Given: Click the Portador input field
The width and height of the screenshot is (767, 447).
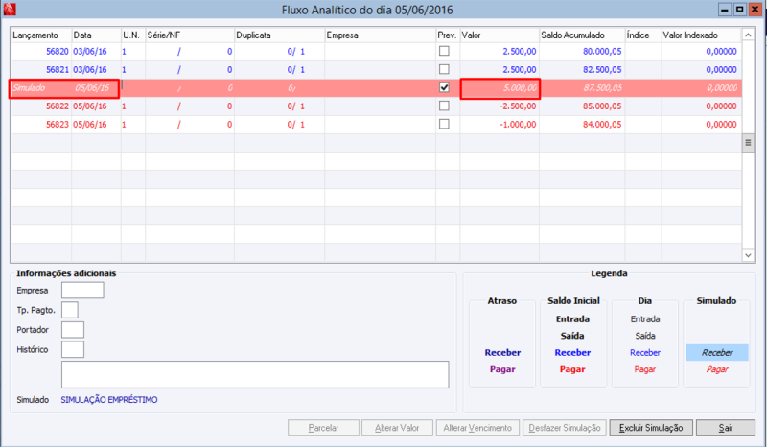Looking at the screenshot, I should (73, 330).
